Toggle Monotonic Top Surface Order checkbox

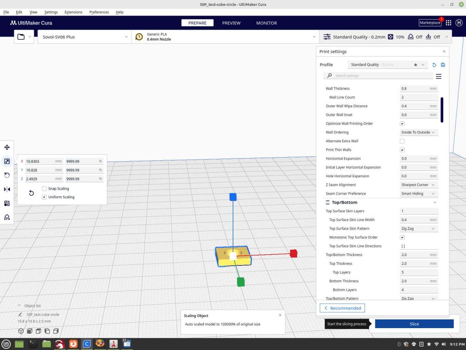click(x=402, y=237)
